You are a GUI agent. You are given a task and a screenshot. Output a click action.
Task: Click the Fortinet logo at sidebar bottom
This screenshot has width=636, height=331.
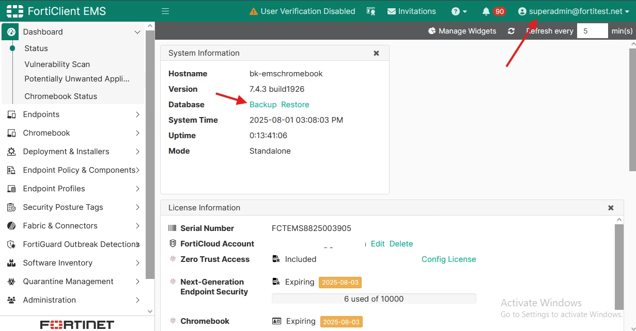pos(77,325)
